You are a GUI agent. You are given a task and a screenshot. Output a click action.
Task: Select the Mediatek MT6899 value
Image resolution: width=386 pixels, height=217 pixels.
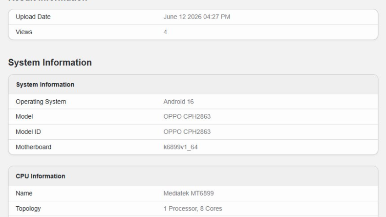(189, 194)
